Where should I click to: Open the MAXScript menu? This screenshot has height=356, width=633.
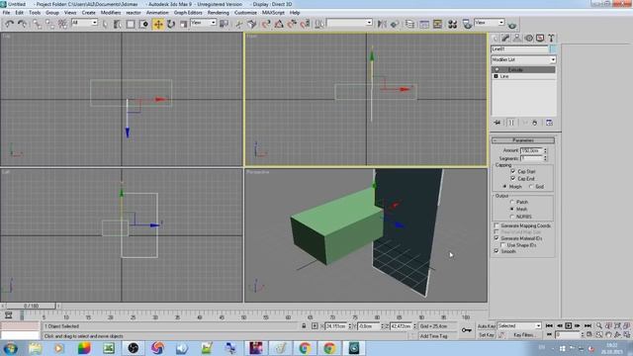(x=273, y=13)
